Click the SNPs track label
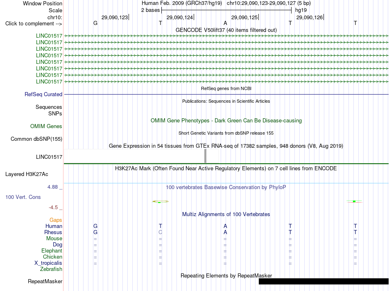389x291 pixels. tap(55, 113)
